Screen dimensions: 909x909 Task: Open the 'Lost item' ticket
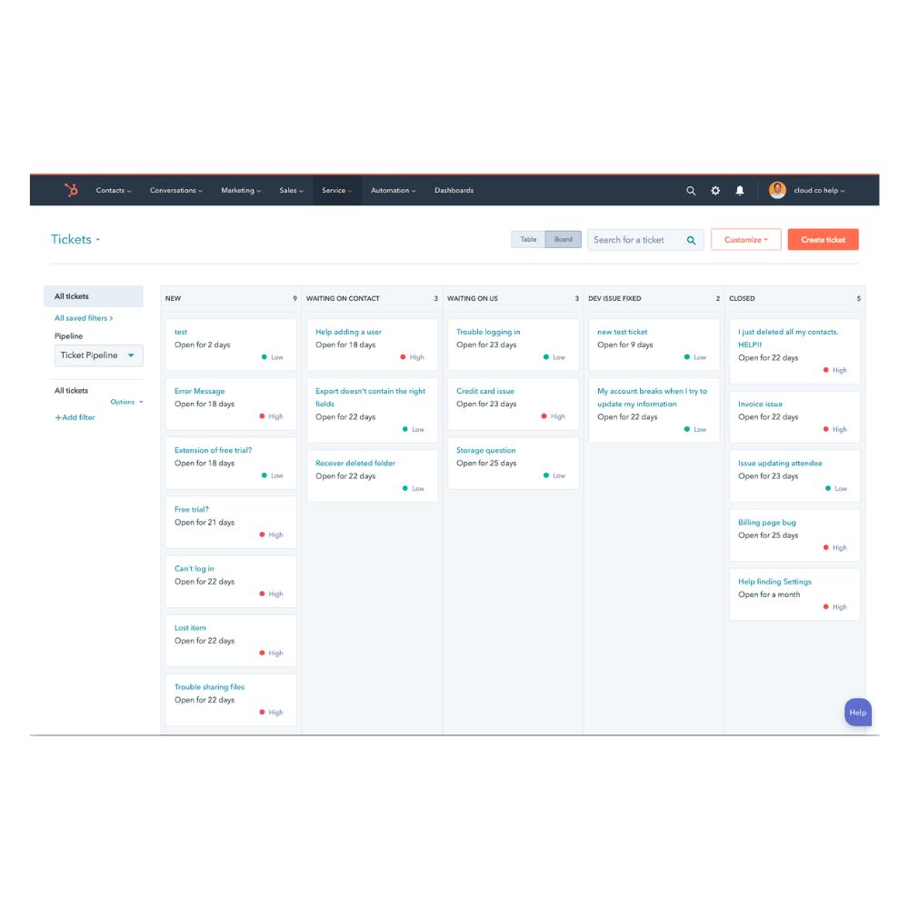pyautogui.click(x=190, y=628)
